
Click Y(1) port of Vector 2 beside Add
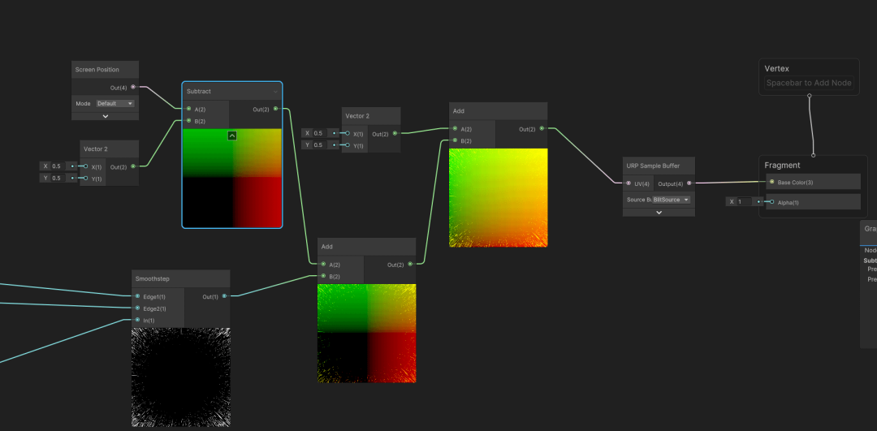click(348, 145)
